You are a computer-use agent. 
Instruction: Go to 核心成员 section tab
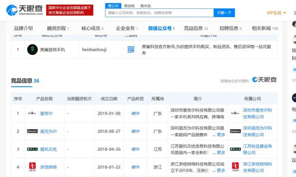pyautogui.click(x=92, y=28)
